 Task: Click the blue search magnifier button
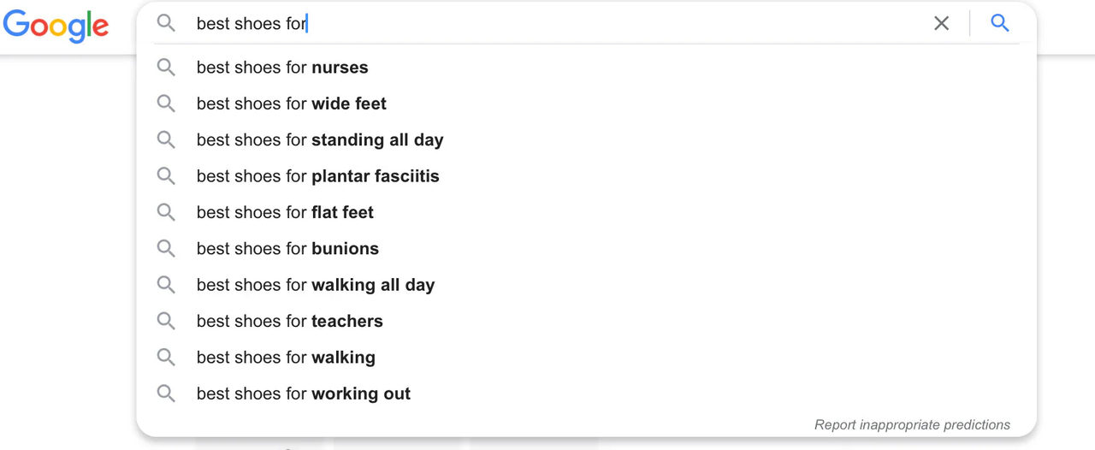(999, 24)
